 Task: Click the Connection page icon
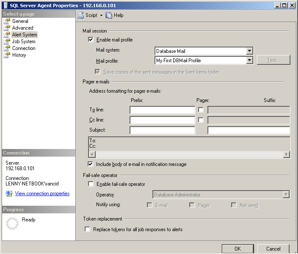(7, 48)
